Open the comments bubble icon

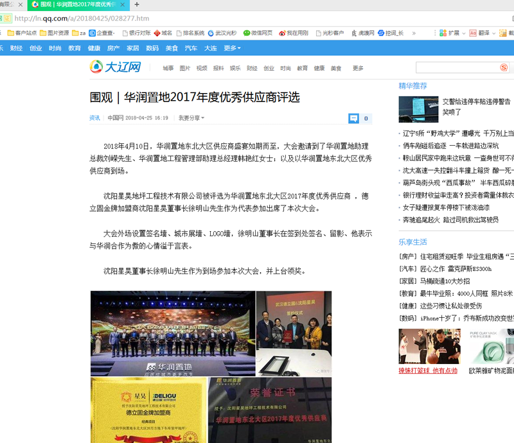[x=354, y=118]
